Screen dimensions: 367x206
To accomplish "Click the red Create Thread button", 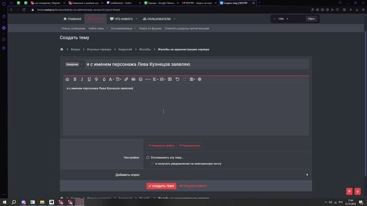I will [161, 186].
